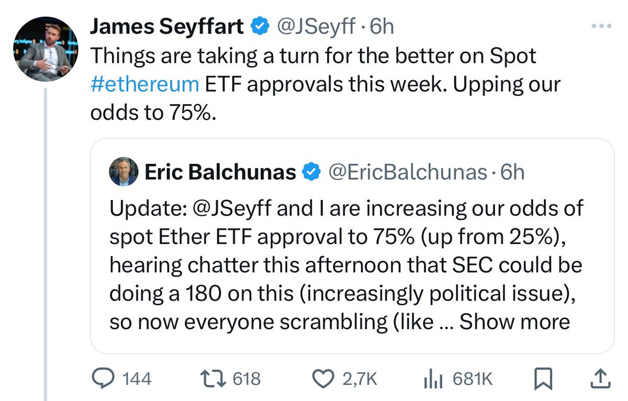Open Eric Balchunas's small avatar

pos(124,172)
